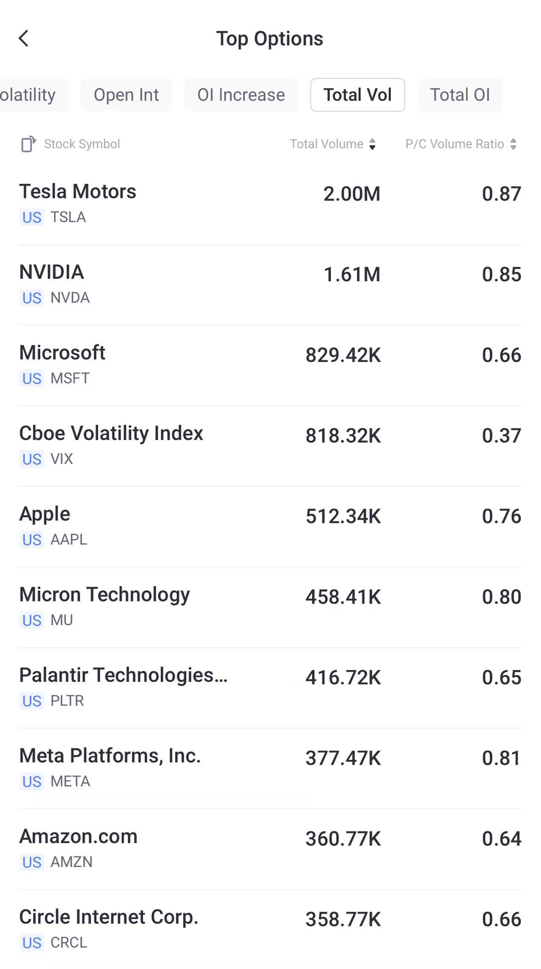Open Circle Internet Corp. options
This screenshot has height=969, width=541.
270,929
